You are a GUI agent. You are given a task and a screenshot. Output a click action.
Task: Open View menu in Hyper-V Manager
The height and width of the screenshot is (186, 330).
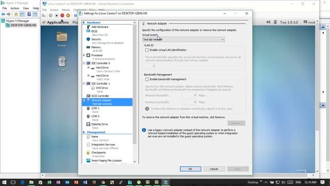pos(26,8)
